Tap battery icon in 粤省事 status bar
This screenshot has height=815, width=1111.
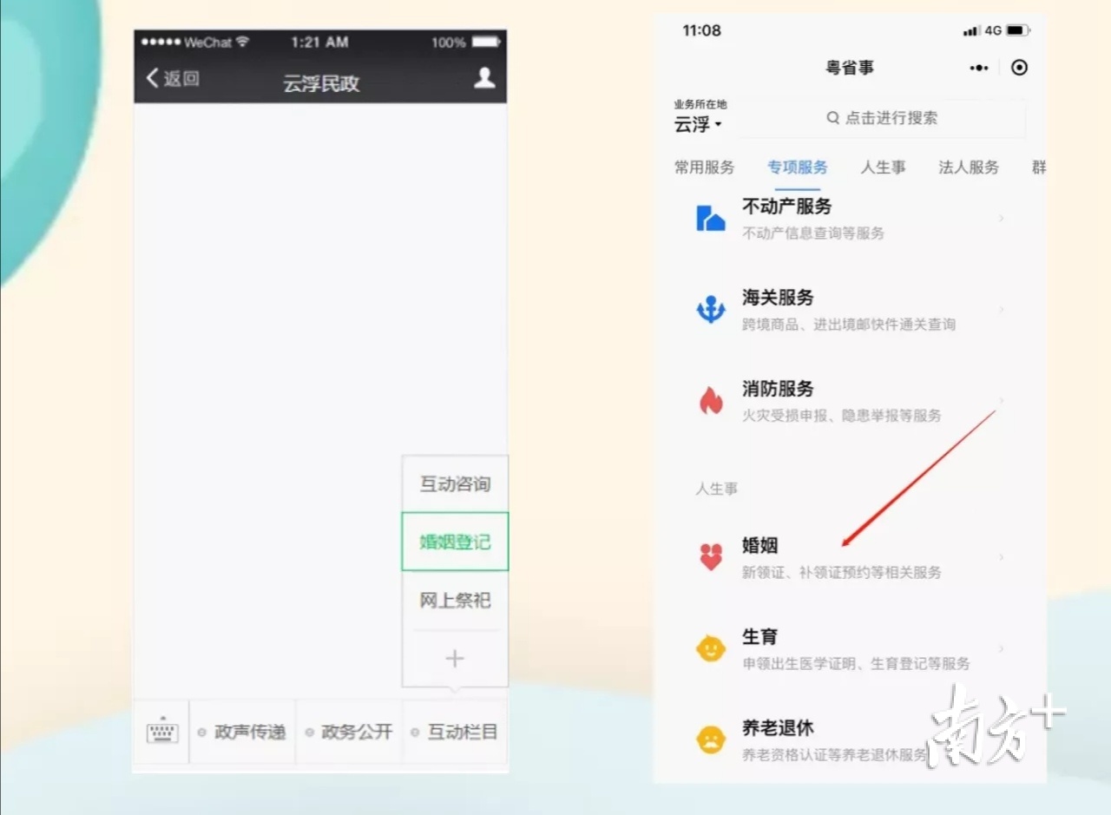(1018, 30)
